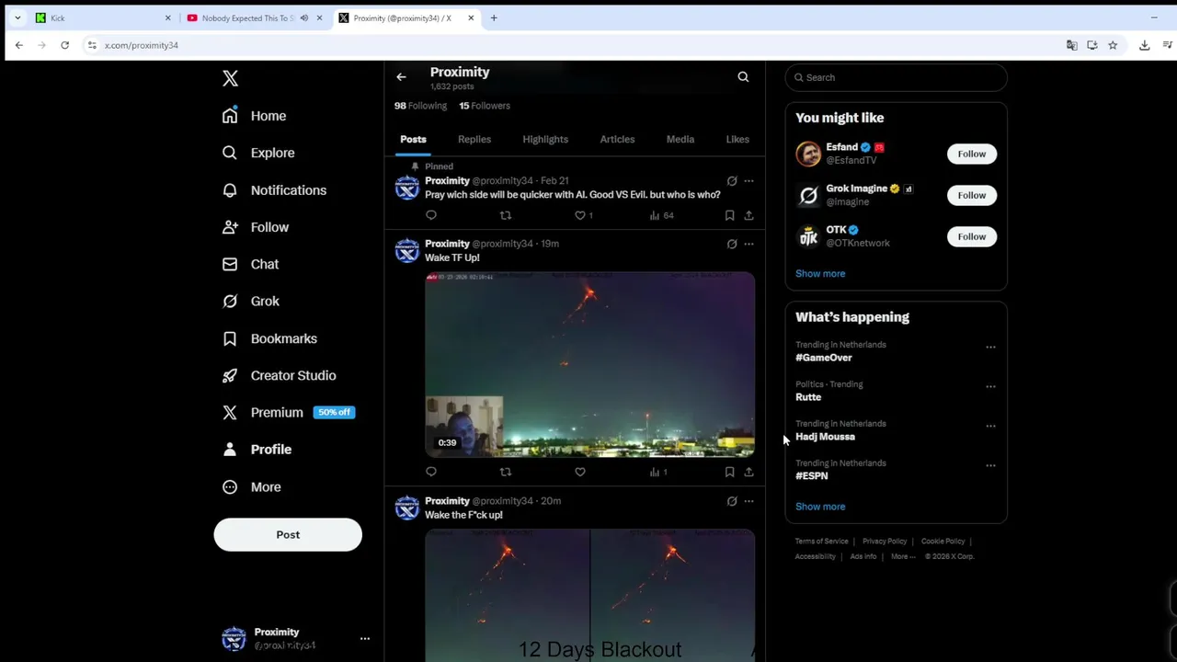This screenshot has height=662, width=1177.
Task: Reload the page in the browser
Action: click(64, 45)
